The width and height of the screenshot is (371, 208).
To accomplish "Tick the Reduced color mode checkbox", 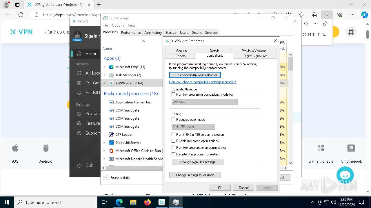I will tap(174, 120).
